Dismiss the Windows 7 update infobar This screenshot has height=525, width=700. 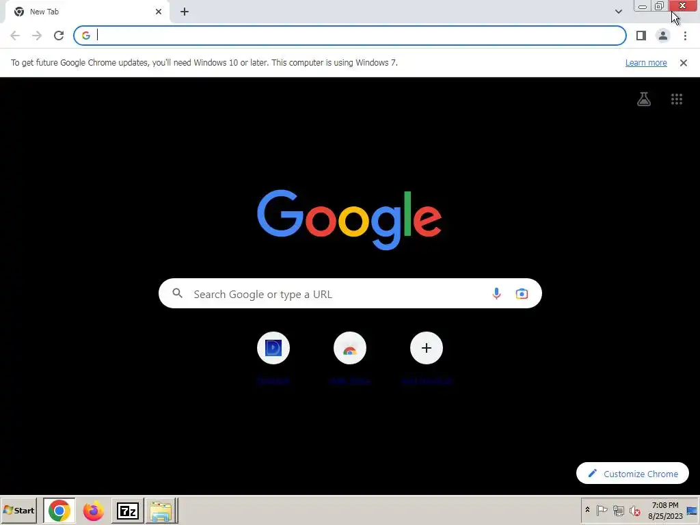pos(683,63)
